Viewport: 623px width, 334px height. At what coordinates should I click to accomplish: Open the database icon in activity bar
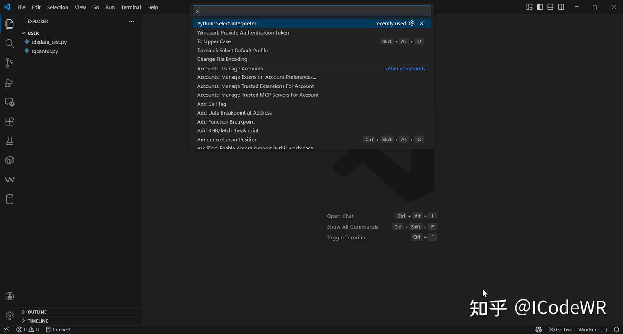tap(10, 199)
